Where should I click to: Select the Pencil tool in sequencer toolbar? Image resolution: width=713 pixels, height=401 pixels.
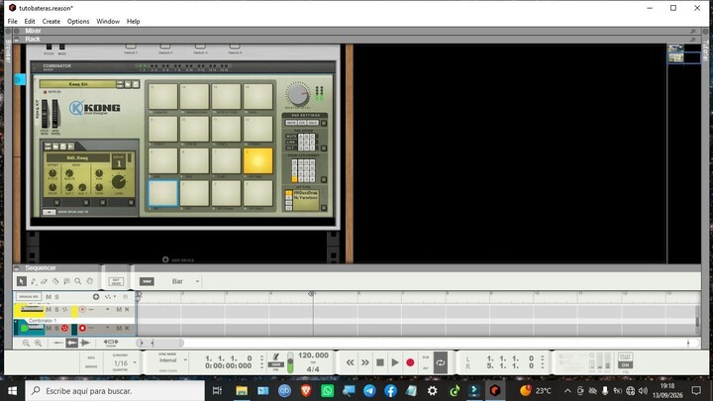34,281
